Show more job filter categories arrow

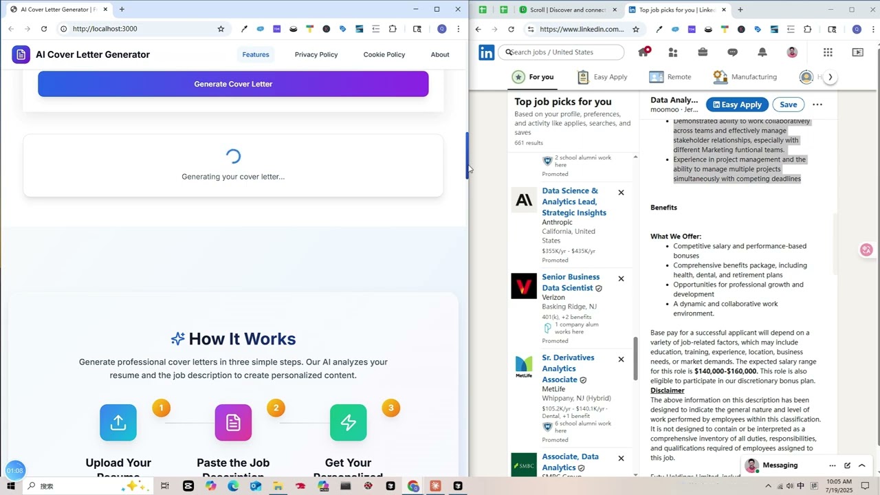[x=830, y=77]
